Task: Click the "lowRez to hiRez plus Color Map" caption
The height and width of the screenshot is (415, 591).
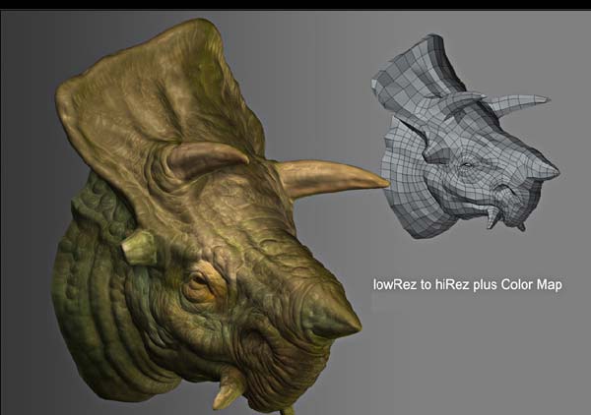Action: pos(467,284)
